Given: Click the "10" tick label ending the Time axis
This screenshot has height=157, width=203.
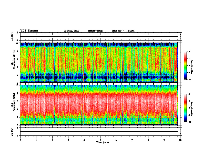Looking at the screenshot, I should [180, 140].
